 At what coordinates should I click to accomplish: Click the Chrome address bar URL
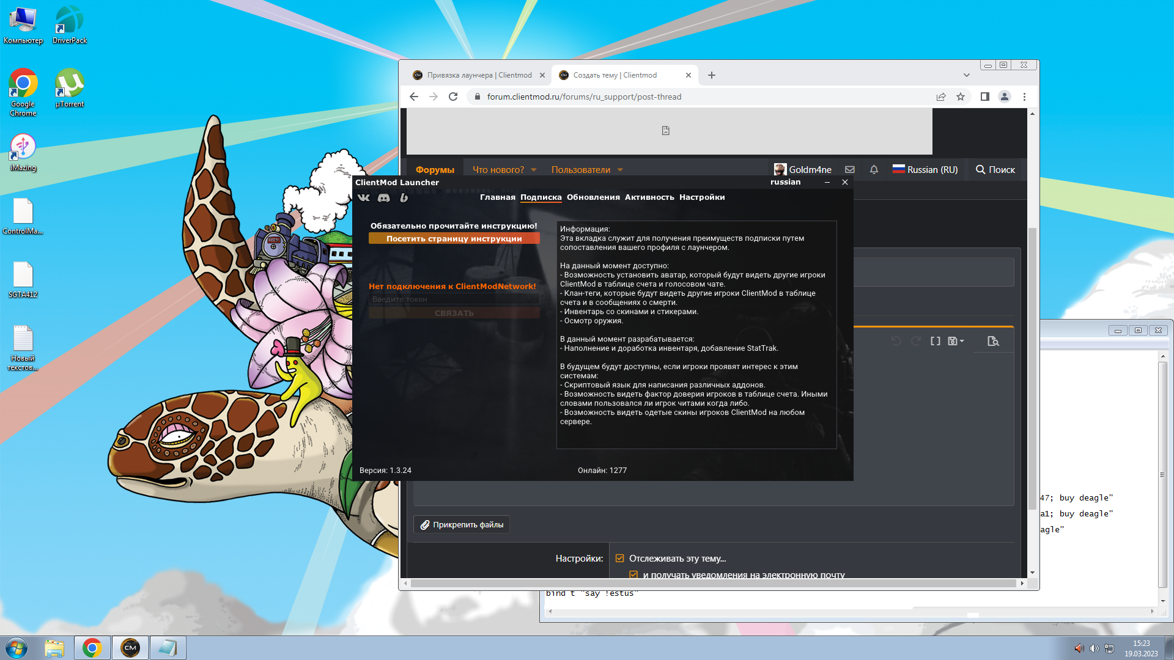pos(584,97)
